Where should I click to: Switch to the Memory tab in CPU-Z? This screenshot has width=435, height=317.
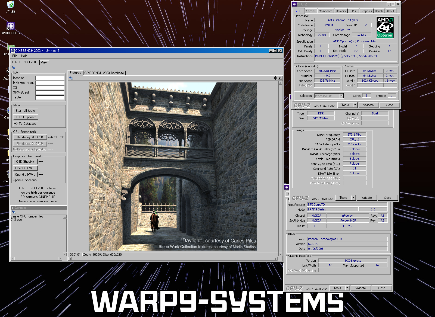(x=341, y=11)
